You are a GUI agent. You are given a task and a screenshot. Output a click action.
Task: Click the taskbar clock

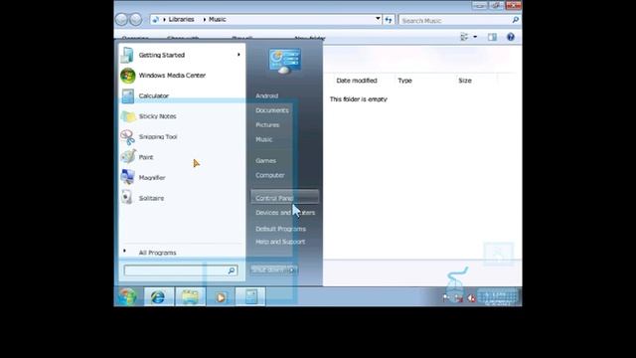click(499, 297)
